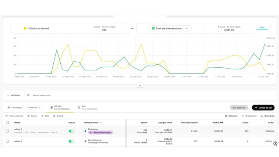Click Edit link under ad set 1
The width and height of the screenshot is (279, 157).
coord(26,132)
